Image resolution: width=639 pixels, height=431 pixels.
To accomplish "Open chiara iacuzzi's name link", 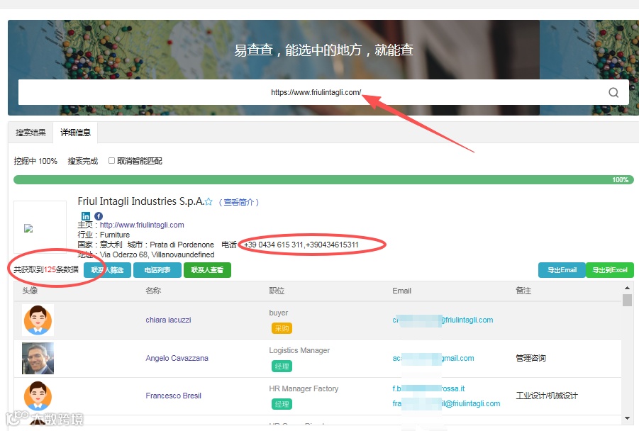I will tap(168, 320).
